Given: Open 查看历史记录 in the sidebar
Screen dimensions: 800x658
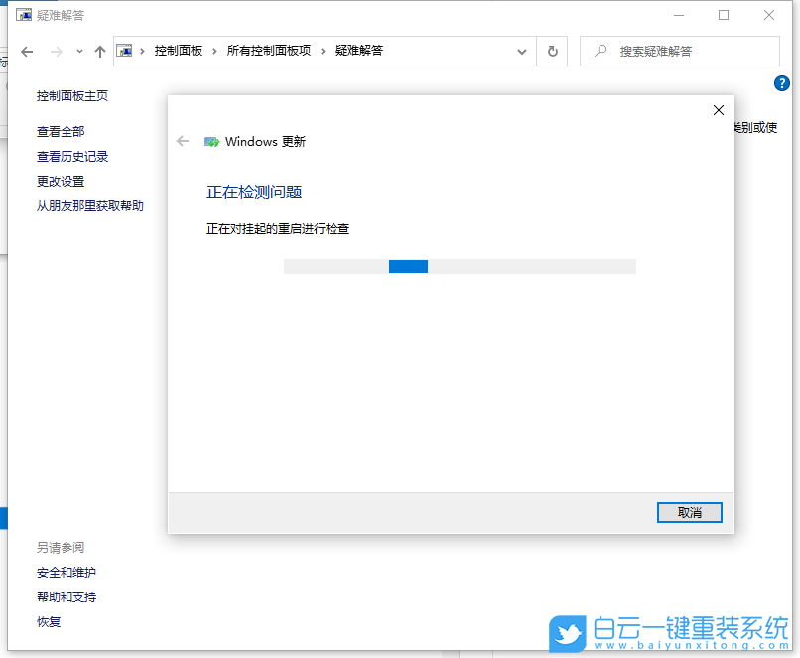Looking at the screenshot, I should (70, 156).
